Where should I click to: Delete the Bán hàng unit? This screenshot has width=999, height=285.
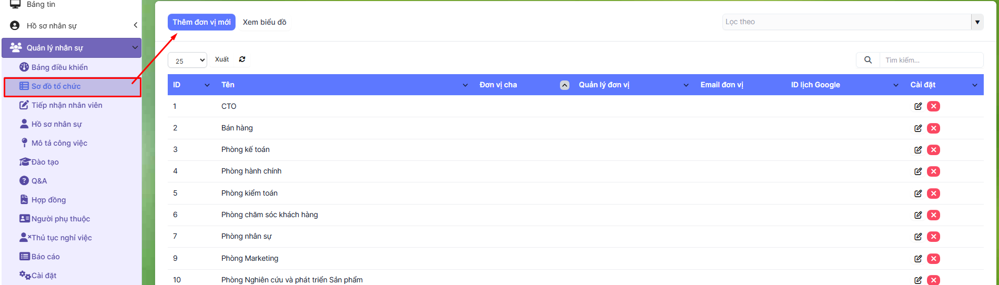point(933,128)
